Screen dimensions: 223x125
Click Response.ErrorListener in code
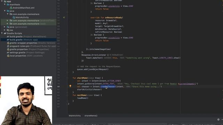[x=94, y=55]
